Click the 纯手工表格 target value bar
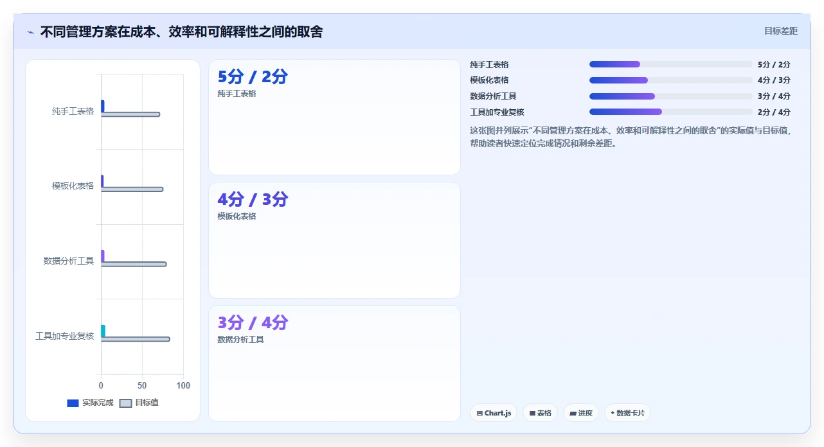 [x=130, y=114]
